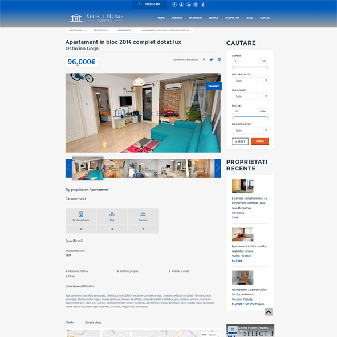Switch to the Street view tab
This screenshot has height=337, width=337.
[93, 322]
